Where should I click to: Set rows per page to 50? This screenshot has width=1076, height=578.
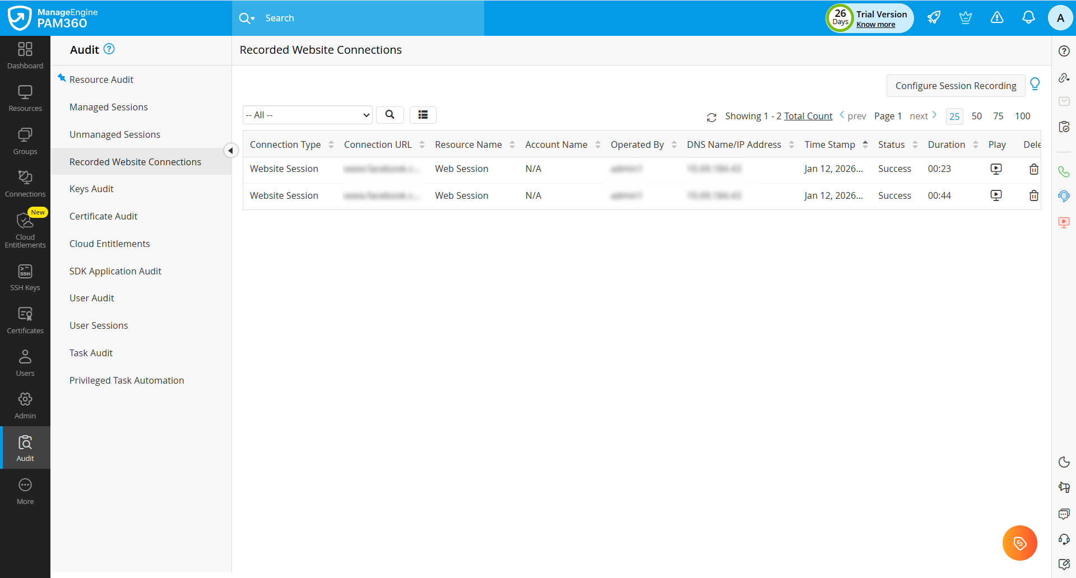click(x=976, y=116)
